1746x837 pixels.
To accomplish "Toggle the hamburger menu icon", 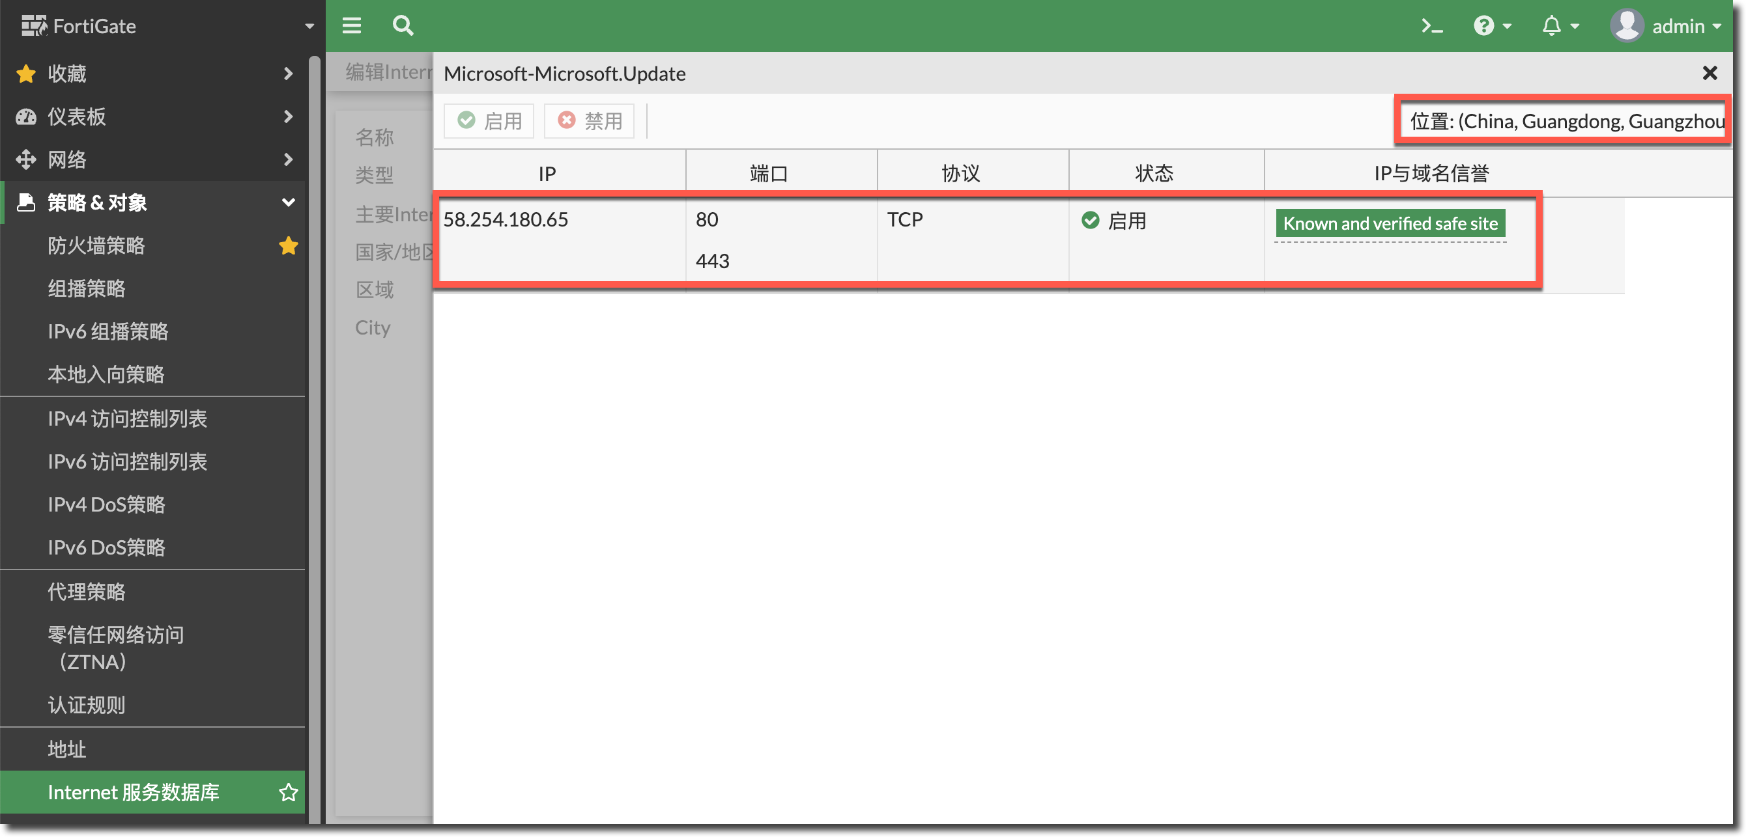I will coord(351,26).
